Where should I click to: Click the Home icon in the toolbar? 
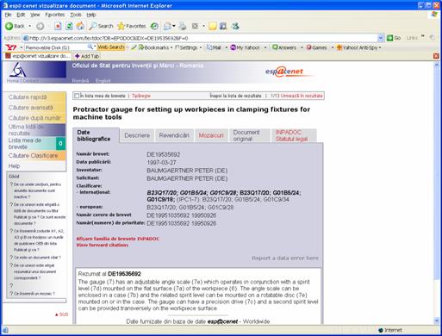pos(80,26)
